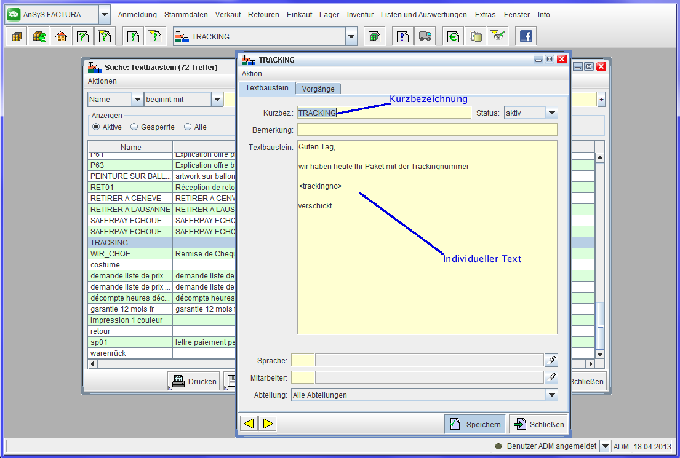Image resolution: width=680 pixels, height=458 pixels.
Task: Click the lookup icon beside Sprache field
Action: 551,360
